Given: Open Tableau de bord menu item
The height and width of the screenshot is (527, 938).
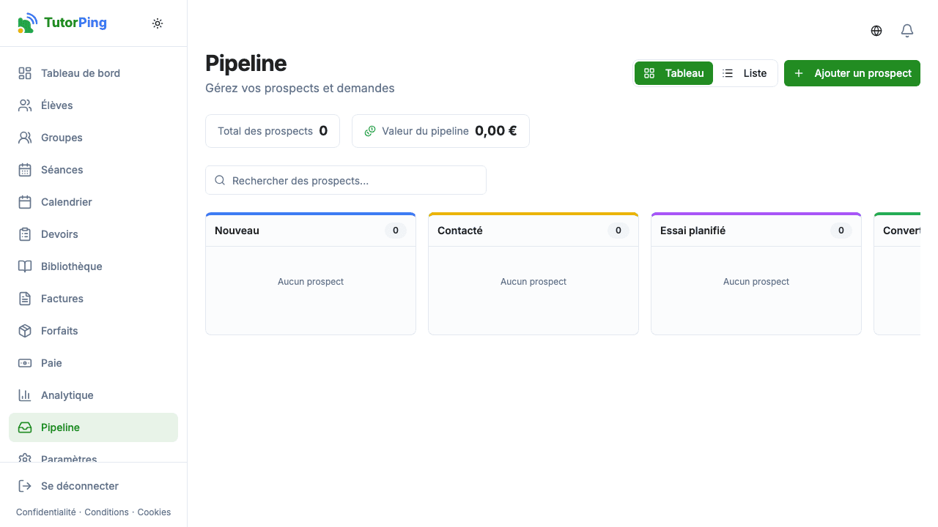Looking at the screenshot, I should (x=93, y=73).
